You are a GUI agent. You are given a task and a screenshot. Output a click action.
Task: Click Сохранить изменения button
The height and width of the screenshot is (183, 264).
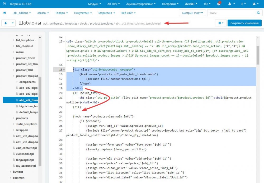pos(244,23)
